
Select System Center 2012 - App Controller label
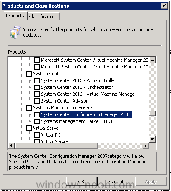point(78,80)
